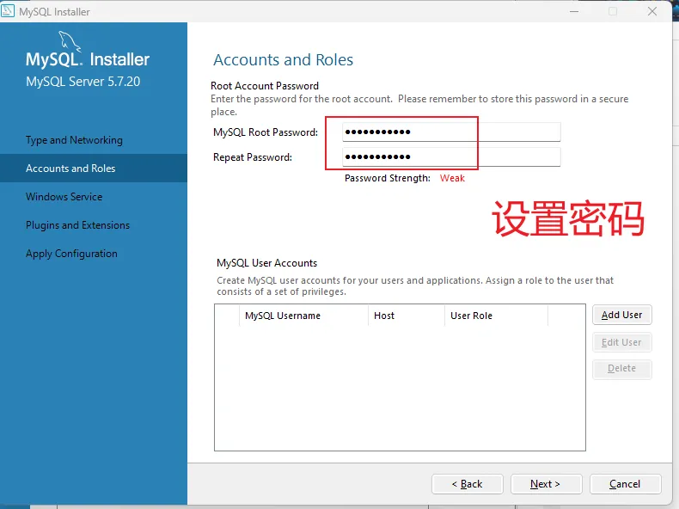Click into the Repeat Password field
This screenshot has width=679, height=509.
point(450,157)
